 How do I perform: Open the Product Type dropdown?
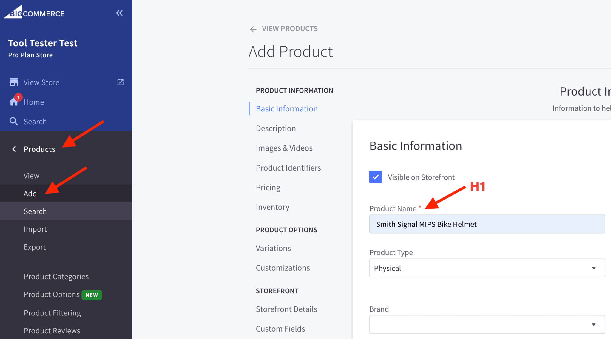coord(487,268)
